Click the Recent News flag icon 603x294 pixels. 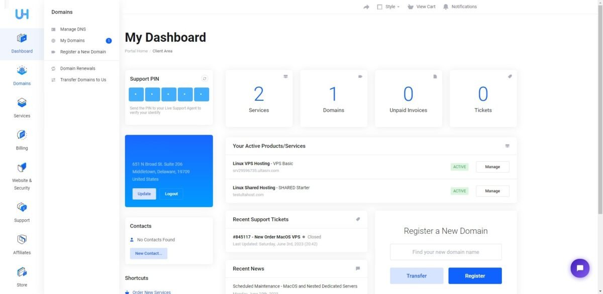(x=358, y=268)
